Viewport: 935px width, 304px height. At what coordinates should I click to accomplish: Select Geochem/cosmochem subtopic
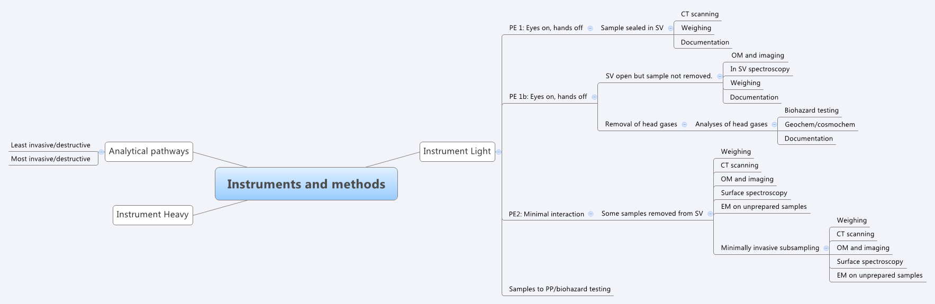pyautogui.click(x=820, y=124)
